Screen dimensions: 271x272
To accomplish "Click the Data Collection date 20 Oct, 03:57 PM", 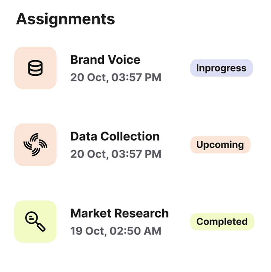I will coord(116,154).
